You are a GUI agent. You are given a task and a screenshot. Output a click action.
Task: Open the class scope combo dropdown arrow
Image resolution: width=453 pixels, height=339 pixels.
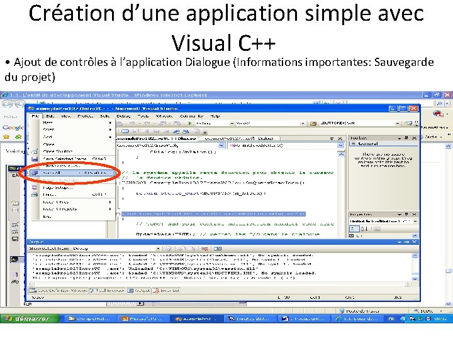221,146
